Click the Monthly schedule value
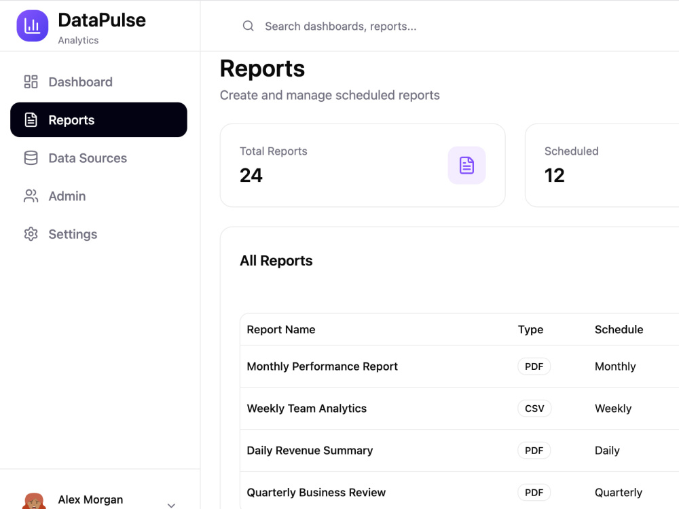 coord(615,366)
